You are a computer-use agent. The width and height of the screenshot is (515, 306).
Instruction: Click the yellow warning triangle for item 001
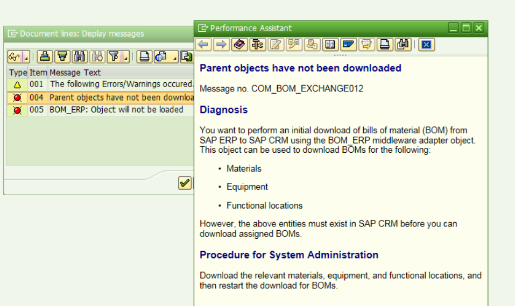[17, 85]
